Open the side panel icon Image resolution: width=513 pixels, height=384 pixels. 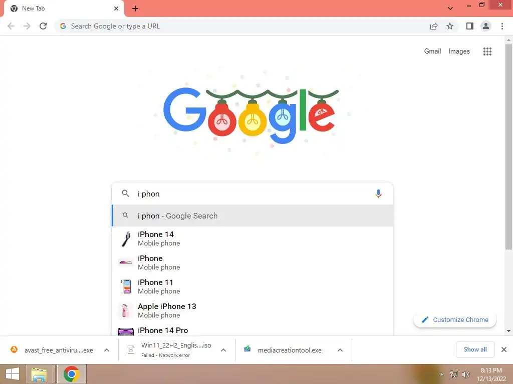470,26
